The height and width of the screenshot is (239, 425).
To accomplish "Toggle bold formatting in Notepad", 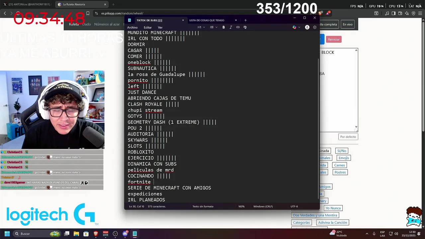I will 223,27.
